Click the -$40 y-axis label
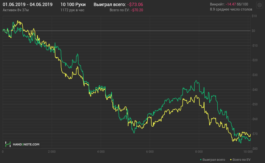Image resolution: width=265 pixels, height=163 pixels. [x=255, y=90]
